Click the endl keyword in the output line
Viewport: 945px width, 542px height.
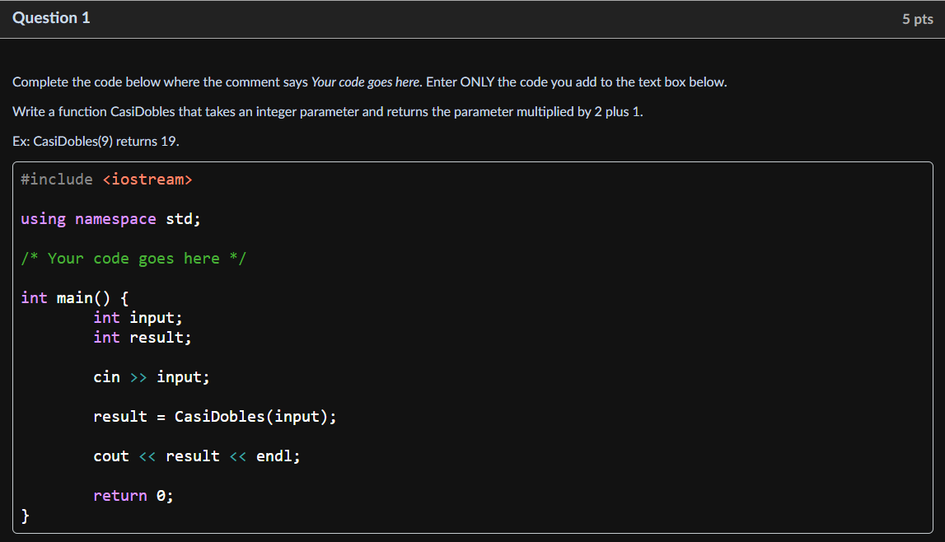(x=276, y=456)
